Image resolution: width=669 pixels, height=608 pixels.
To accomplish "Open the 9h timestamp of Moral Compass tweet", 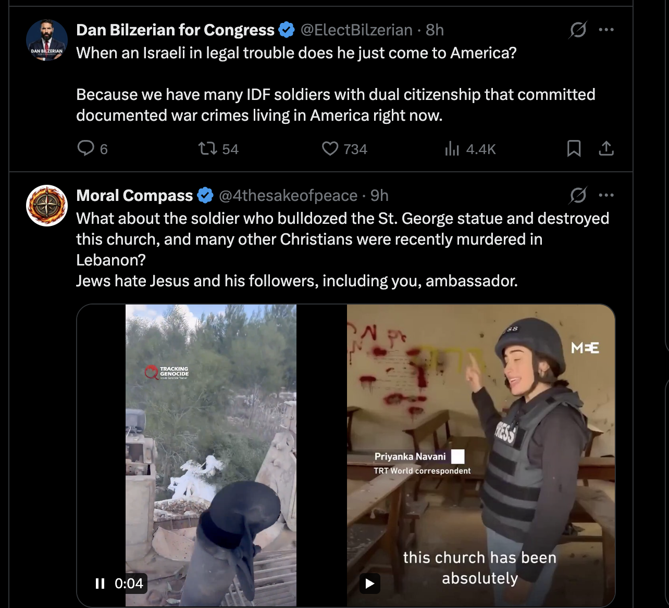I will [x=379, y=196].
